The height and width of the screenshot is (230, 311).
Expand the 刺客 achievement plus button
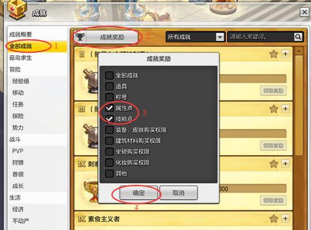285,163
